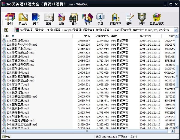Image resolution: width=180 pixels, height=140 pixels.
Task: Launch the 向导 (Wizard) toolbar icon
Action: pos(87,19)
